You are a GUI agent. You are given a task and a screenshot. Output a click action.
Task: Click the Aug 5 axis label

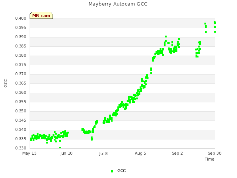coord(140,153)
